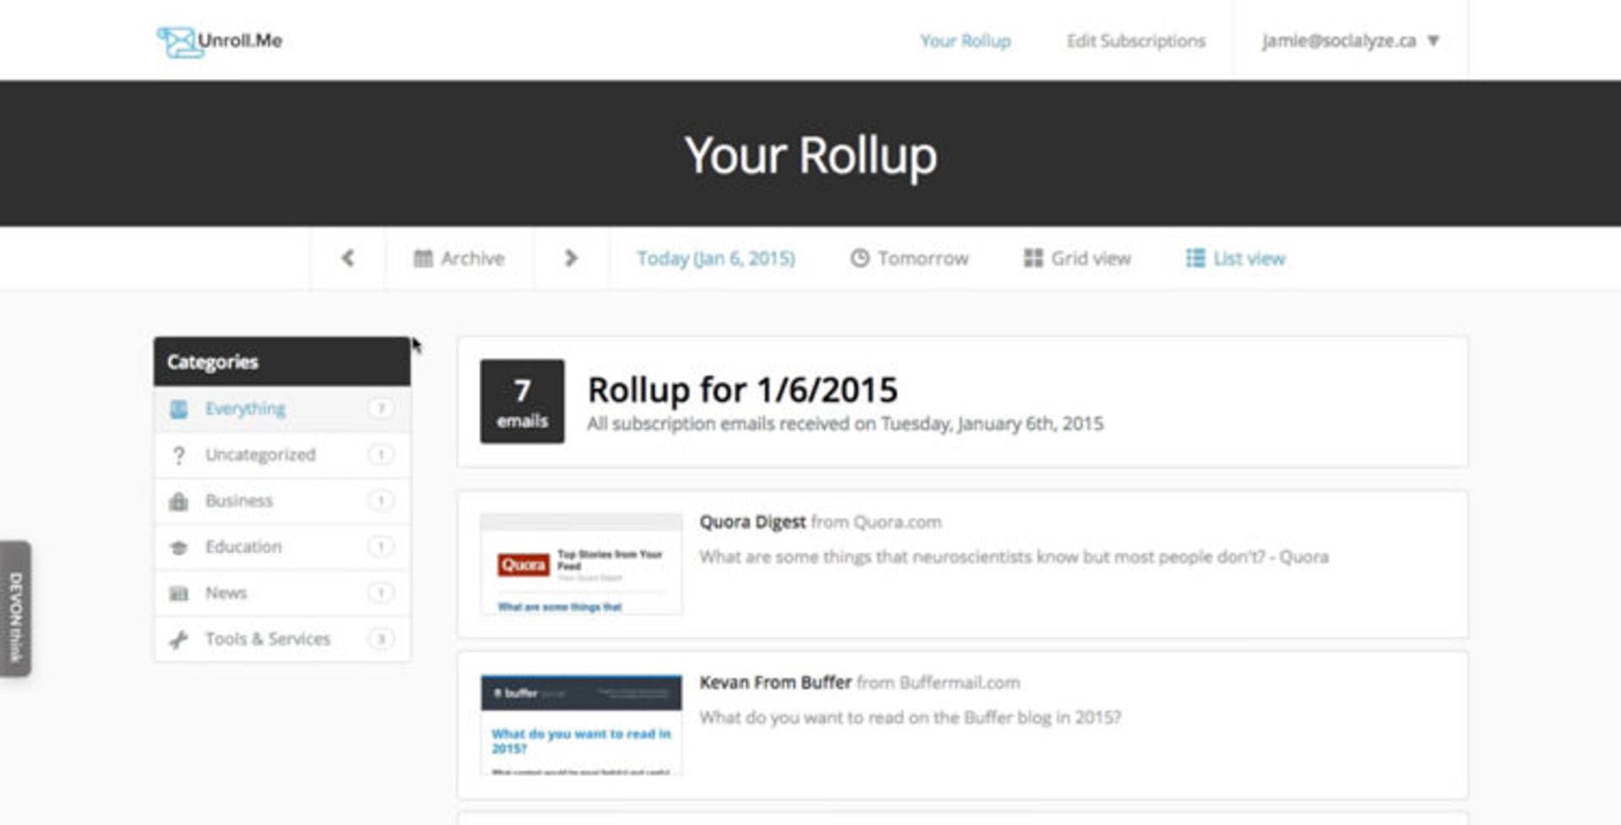1621x825 pixels.
Task: Open the Archive calendar
Action: 459,258
